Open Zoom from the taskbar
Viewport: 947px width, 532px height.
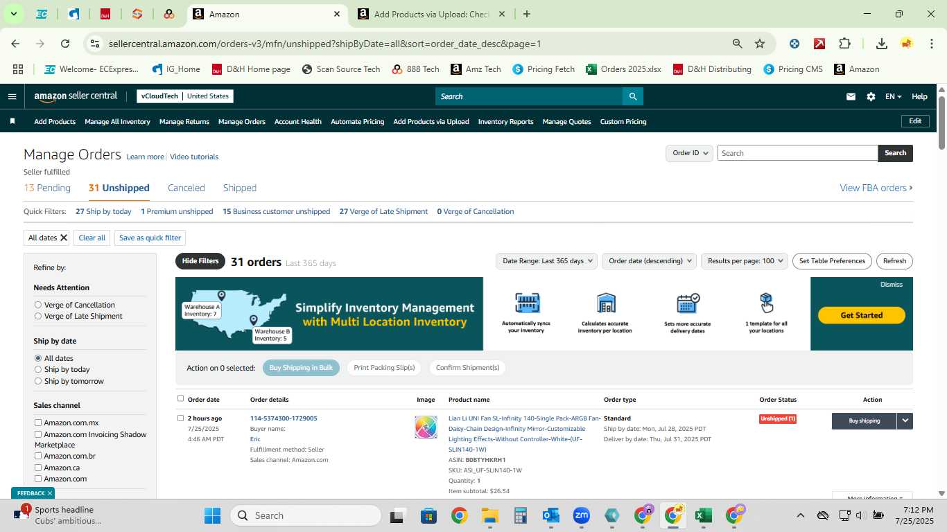coord(582,515)
